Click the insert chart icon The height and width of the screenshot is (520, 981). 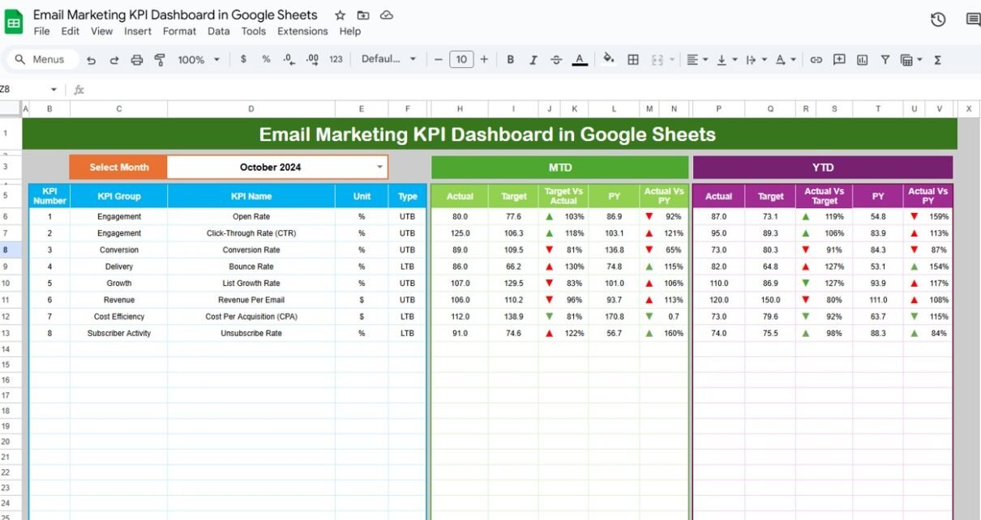pyautogui.click(x=862, y=60)
